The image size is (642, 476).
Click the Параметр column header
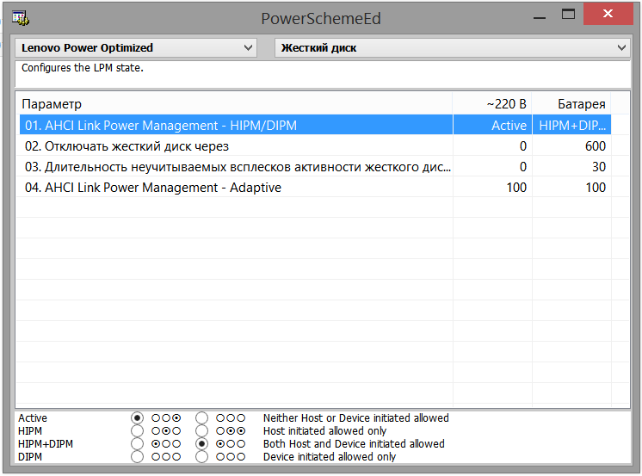(234, 104)
